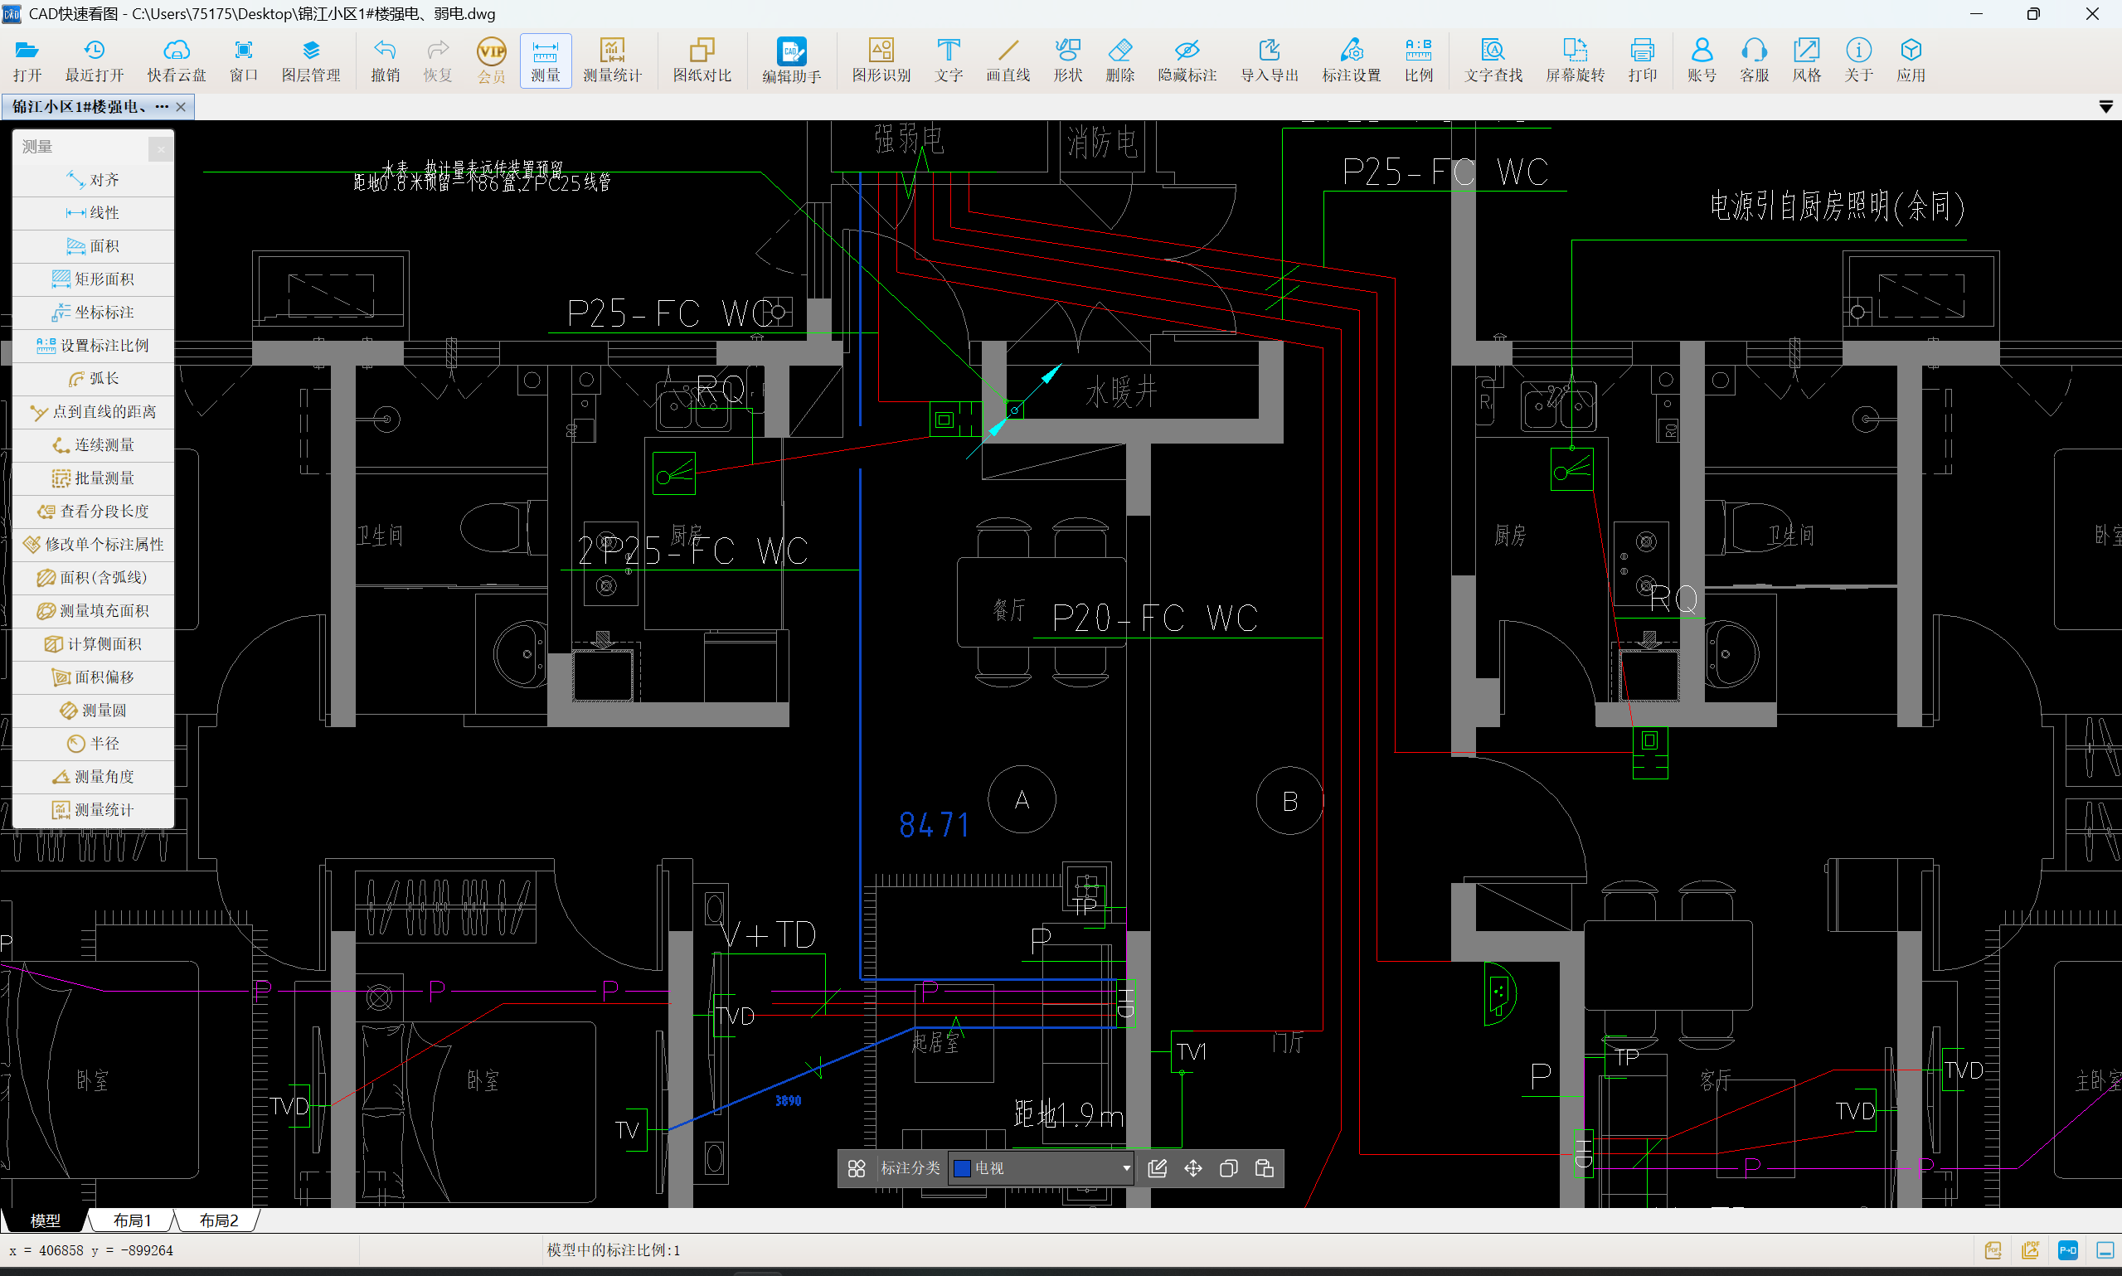
Task: Print the drawing with 打印
Action: point(1642,61)
